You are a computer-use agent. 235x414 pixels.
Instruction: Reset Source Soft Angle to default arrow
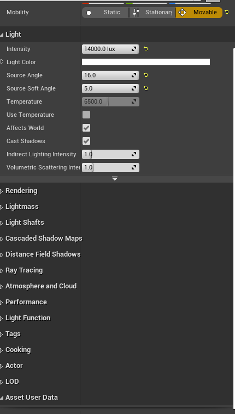tap(146, 88)
